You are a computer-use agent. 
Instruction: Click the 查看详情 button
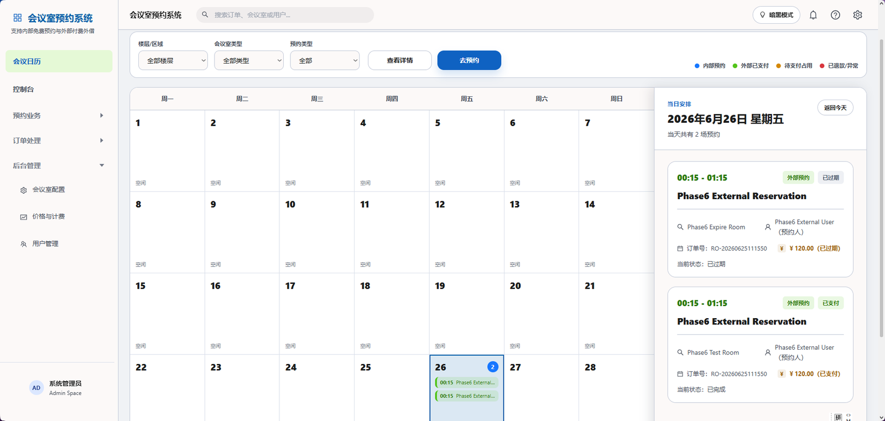[400, 60]
